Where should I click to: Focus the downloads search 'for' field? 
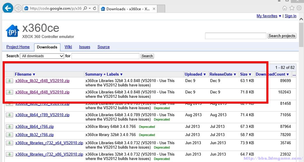106,56
